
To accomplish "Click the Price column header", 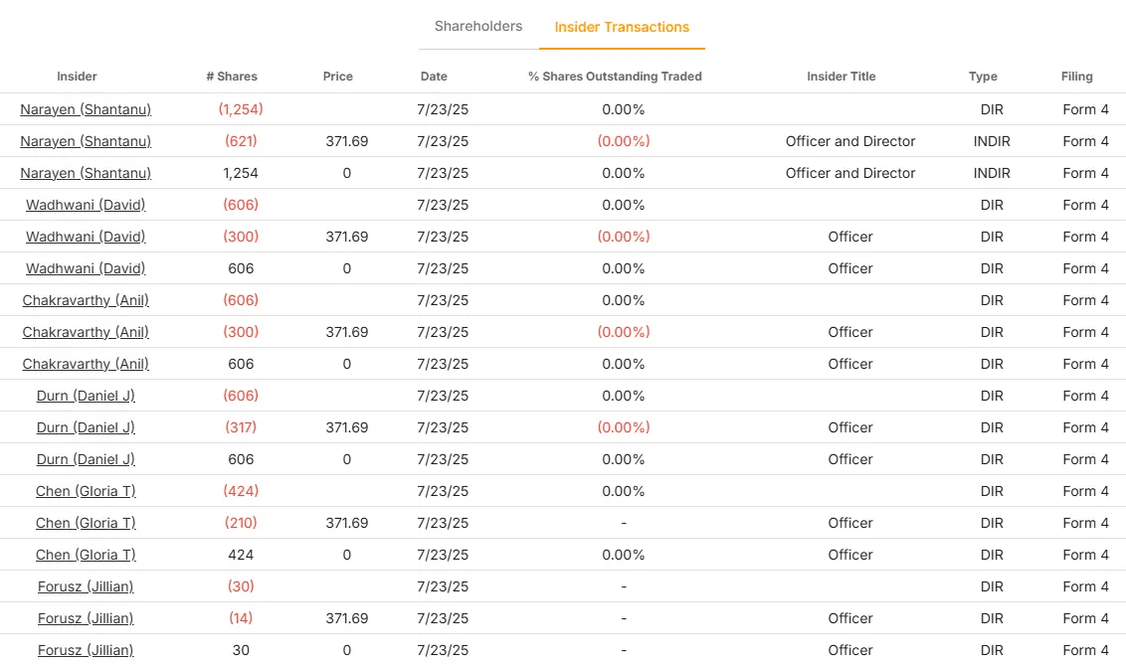I will tap(338, 77).
